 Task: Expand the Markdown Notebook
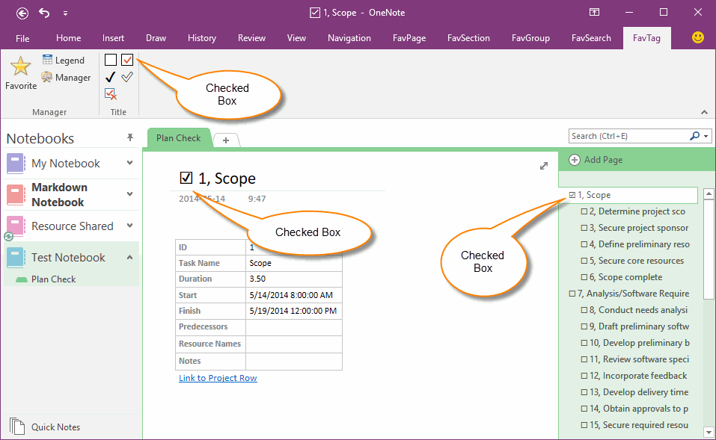tap(129, 194)
